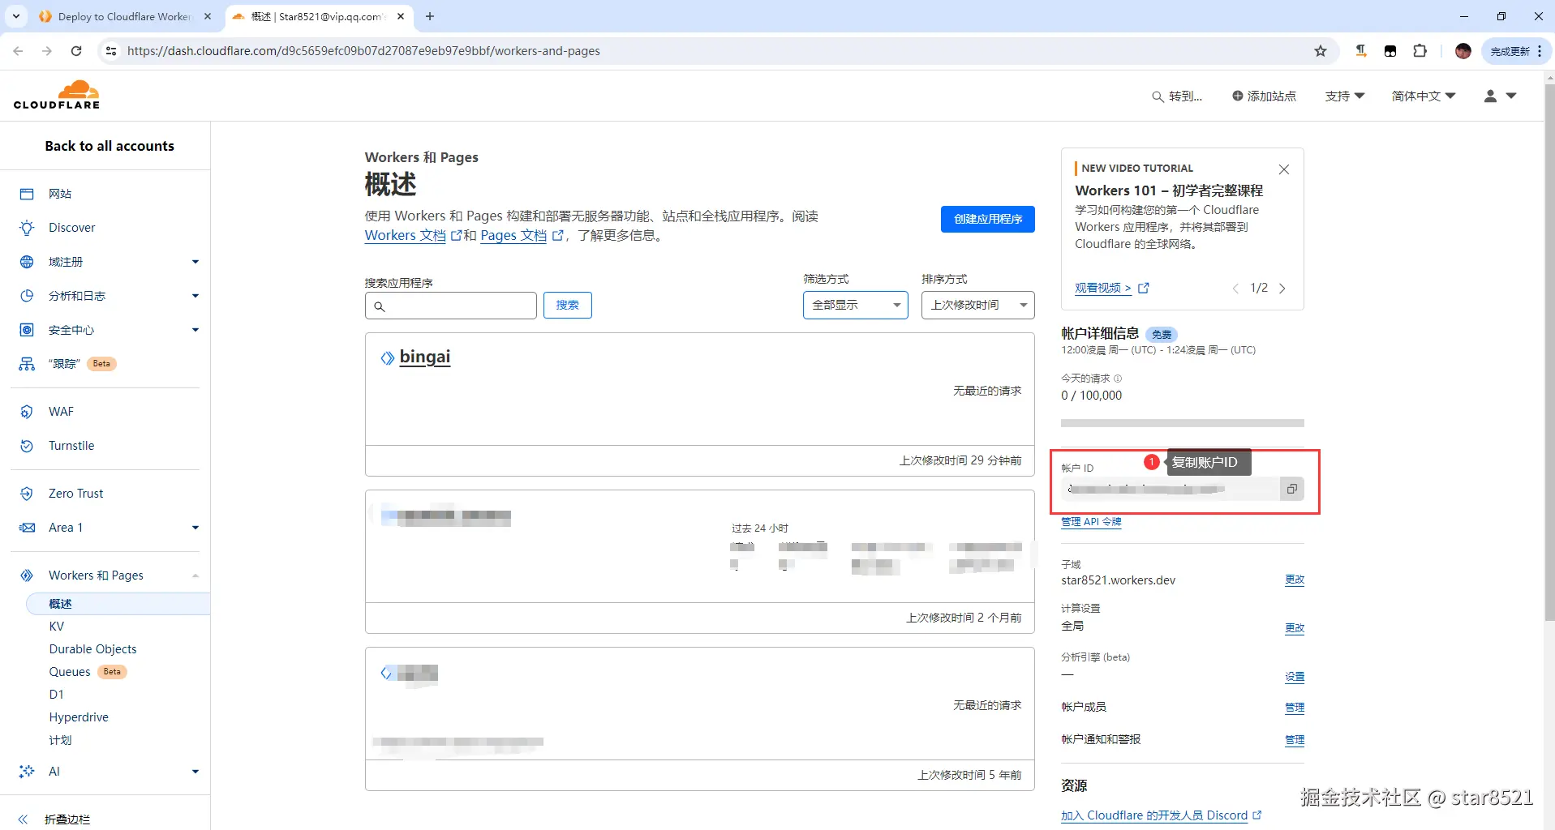The height and width of the screenshot is (830, 1555).
Task: Open Hyperdrive in the sidebar
Action: [x=79, y=717]
